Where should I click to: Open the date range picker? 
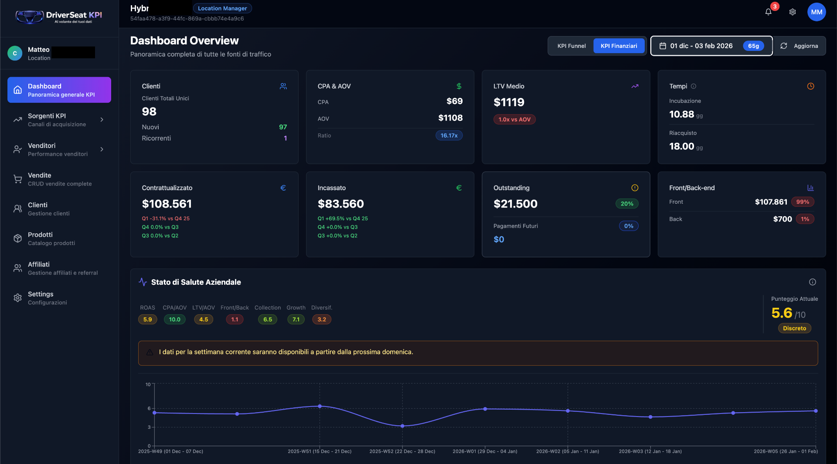point(711,46)
